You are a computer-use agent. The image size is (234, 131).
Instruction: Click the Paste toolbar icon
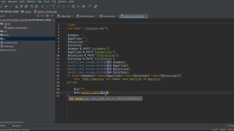pyautogui.click(x=26, y=7)
